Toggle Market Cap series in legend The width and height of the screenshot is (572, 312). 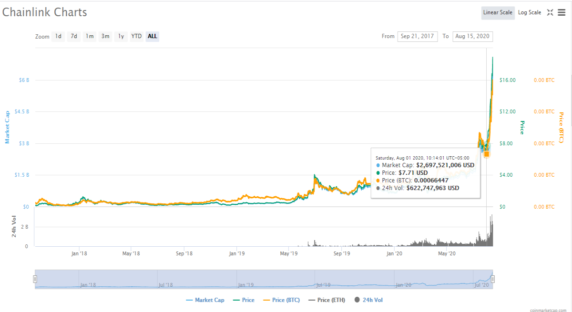[x=205, y=300]
